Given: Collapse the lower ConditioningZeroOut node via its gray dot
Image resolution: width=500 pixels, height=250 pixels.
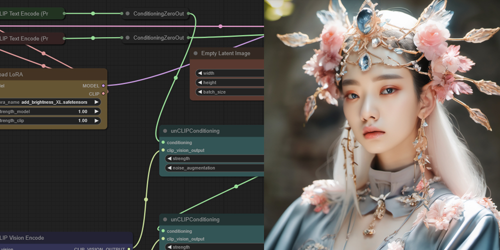Looking at the screenshot, I should tap(127, 37).
